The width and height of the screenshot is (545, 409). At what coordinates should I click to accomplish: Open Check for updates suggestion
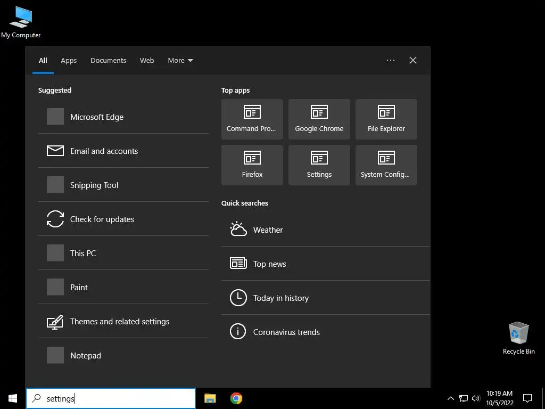click(123, 219)
